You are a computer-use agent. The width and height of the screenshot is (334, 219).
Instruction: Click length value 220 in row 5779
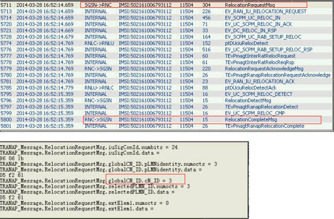(207, 69)
